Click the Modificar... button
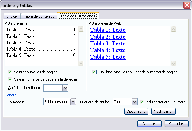 (x=164, y=111)
